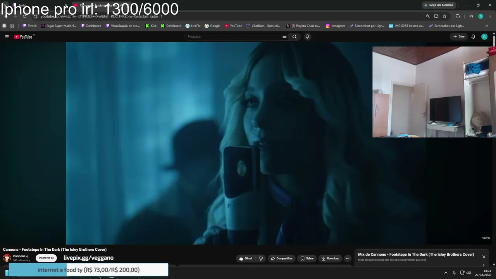Click the install/cast icon in address bar
The image size is (496, 279).
[x=436, y=16]
